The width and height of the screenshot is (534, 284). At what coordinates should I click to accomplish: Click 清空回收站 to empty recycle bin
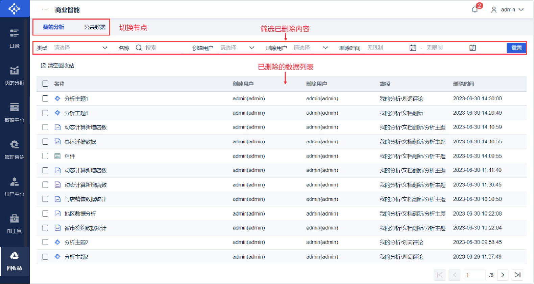[57, 65]
